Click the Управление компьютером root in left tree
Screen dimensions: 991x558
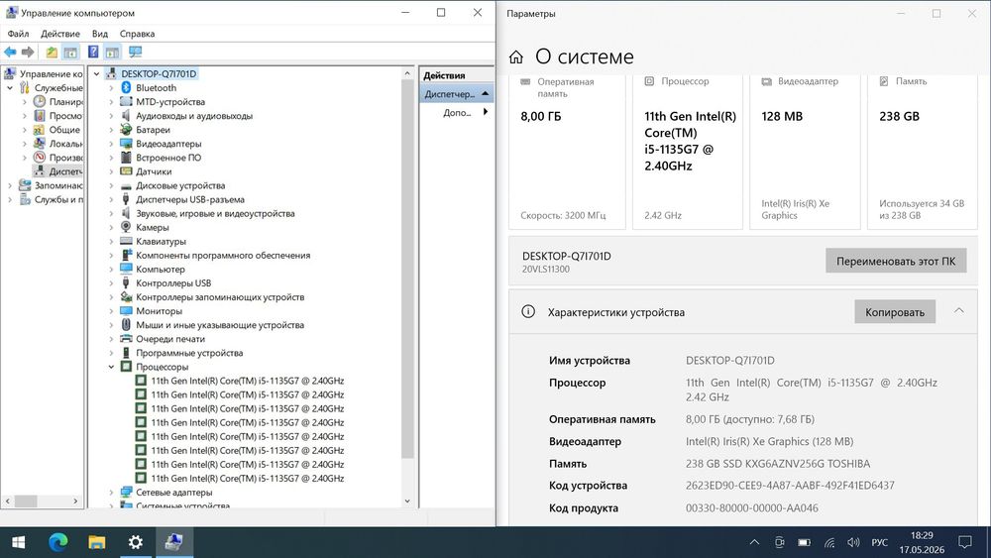click(45, 74)
